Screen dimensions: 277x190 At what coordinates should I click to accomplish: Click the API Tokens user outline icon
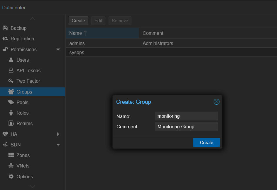(11, 70)
